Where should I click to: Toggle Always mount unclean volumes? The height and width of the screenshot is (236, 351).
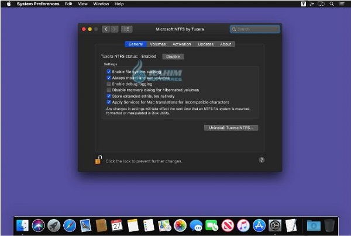click(x=109, y=78)
